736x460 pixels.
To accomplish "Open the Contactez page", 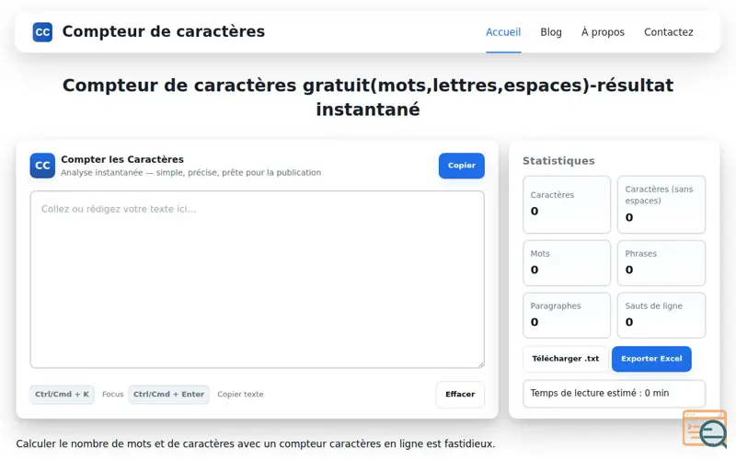I will (x=669, y=32).
